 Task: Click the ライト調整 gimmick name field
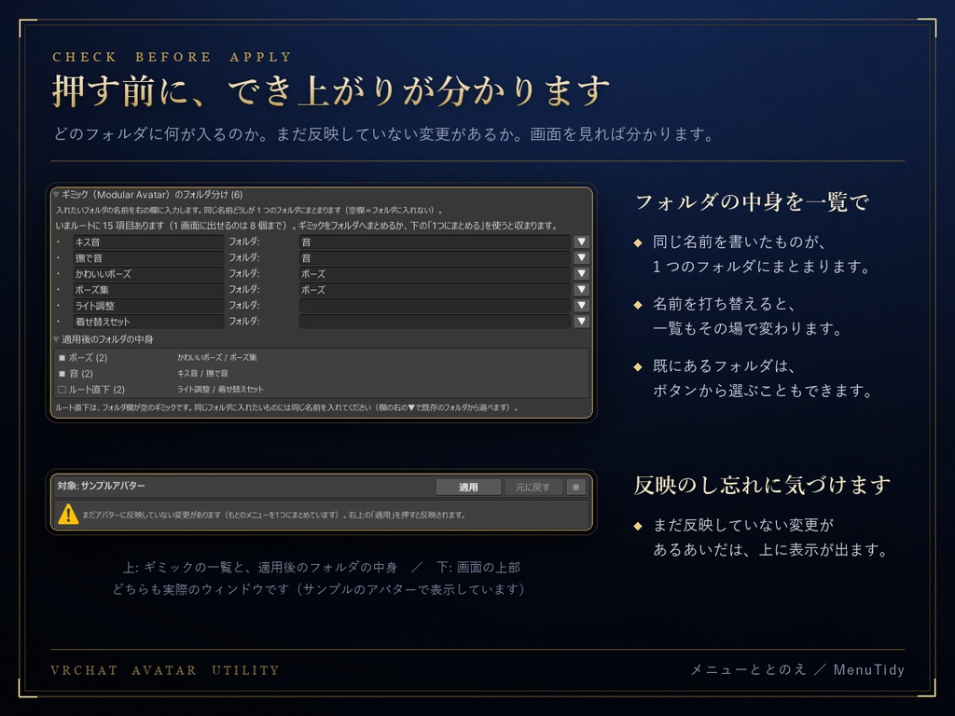pyautogui.click(x=148, y=305)
